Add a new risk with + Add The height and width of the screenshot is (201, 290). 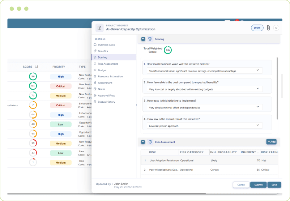tap(271, 142)
